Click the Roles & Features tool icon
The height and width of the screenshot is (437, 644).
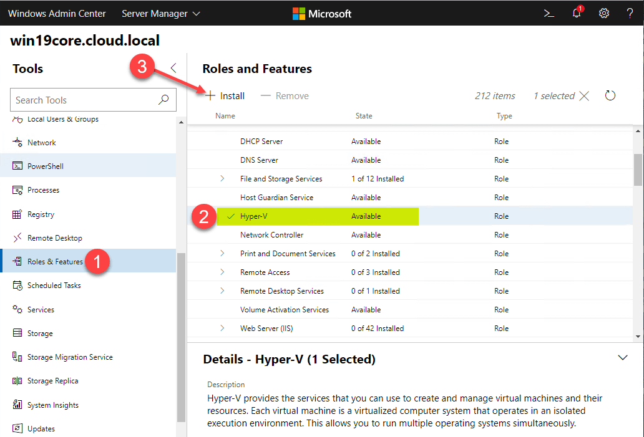(17, 261)
